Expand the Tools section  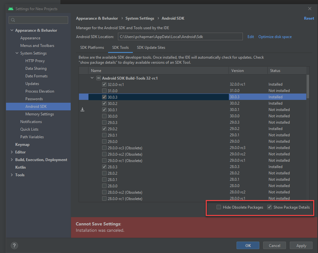(12, 175)
